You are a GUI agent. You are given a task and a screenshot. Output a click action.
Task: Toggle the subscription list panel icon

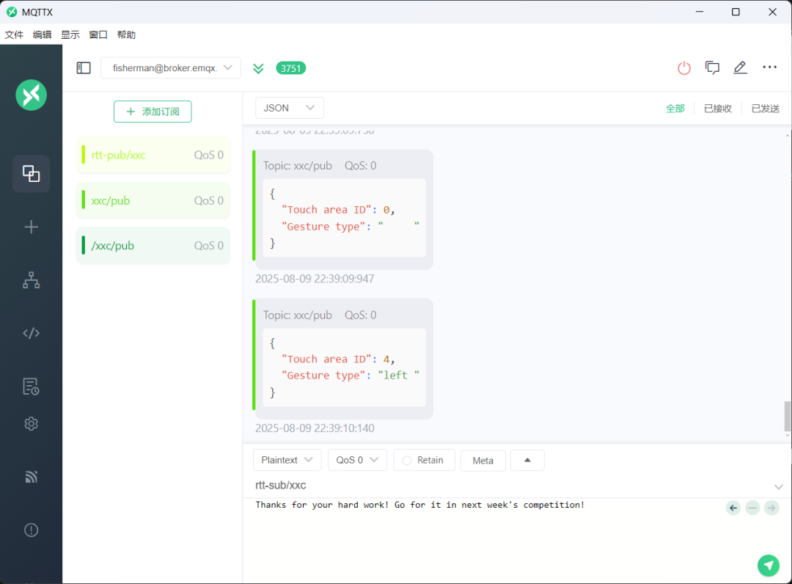pos(84,67)
